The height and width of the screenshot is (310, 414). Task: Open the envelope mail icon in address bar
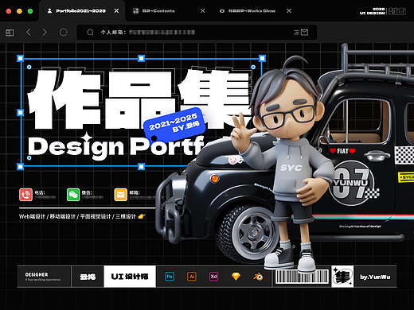304,33
